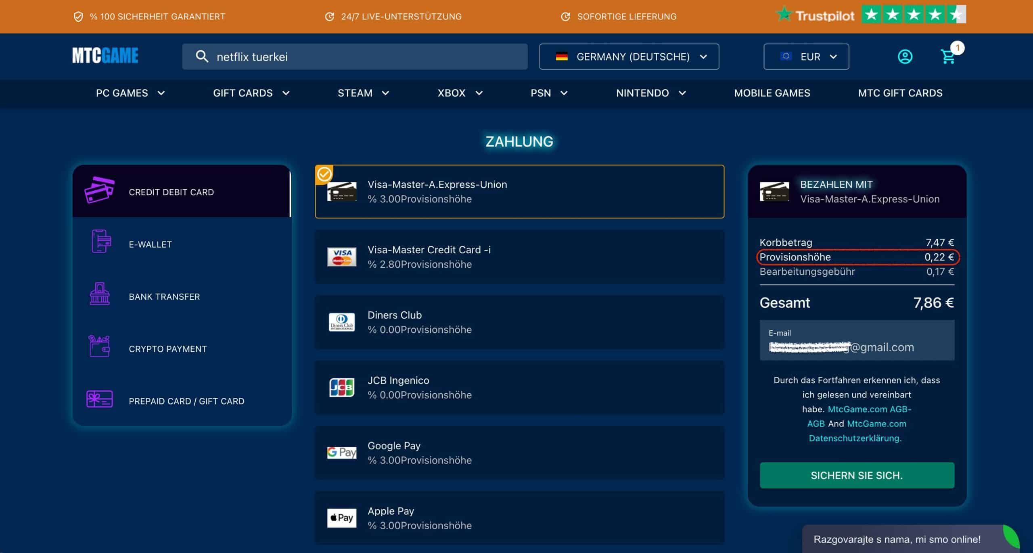Click the search field with netflix tuerkei
The width and height of the screenshot is (1033, 553).
tap(355, 56)
